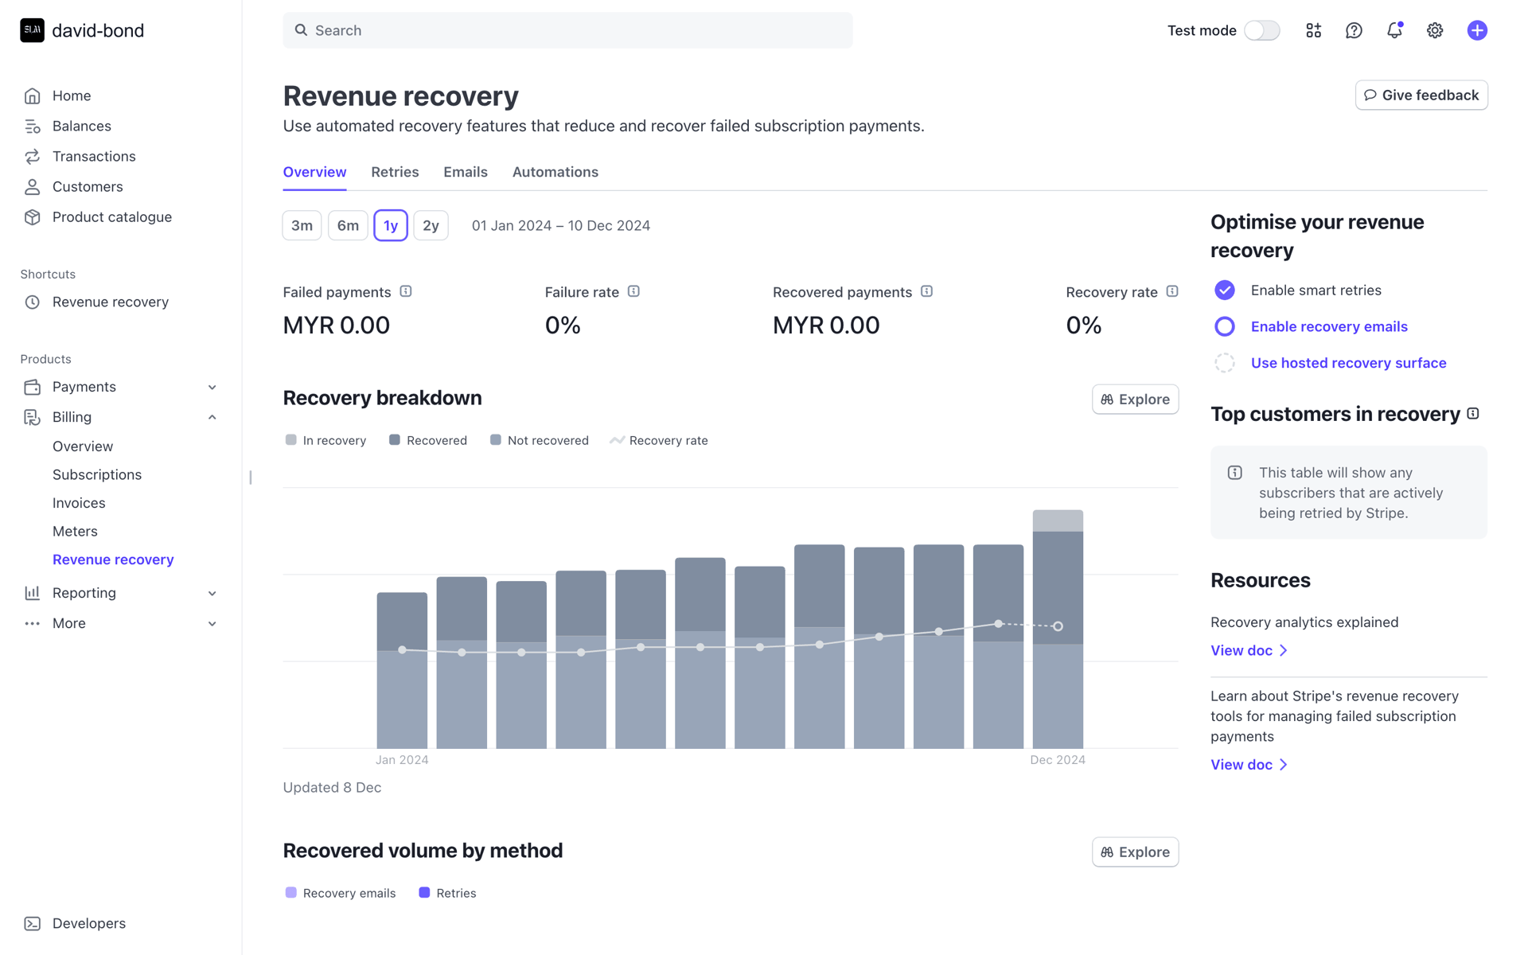Switch to the Emails tab
Viewport: 1528px width, 955px height.
(x=466, y=172)
